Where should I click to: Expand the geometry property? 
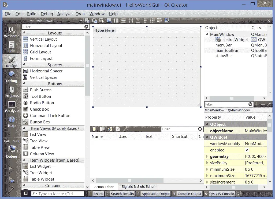pos(207,156)
